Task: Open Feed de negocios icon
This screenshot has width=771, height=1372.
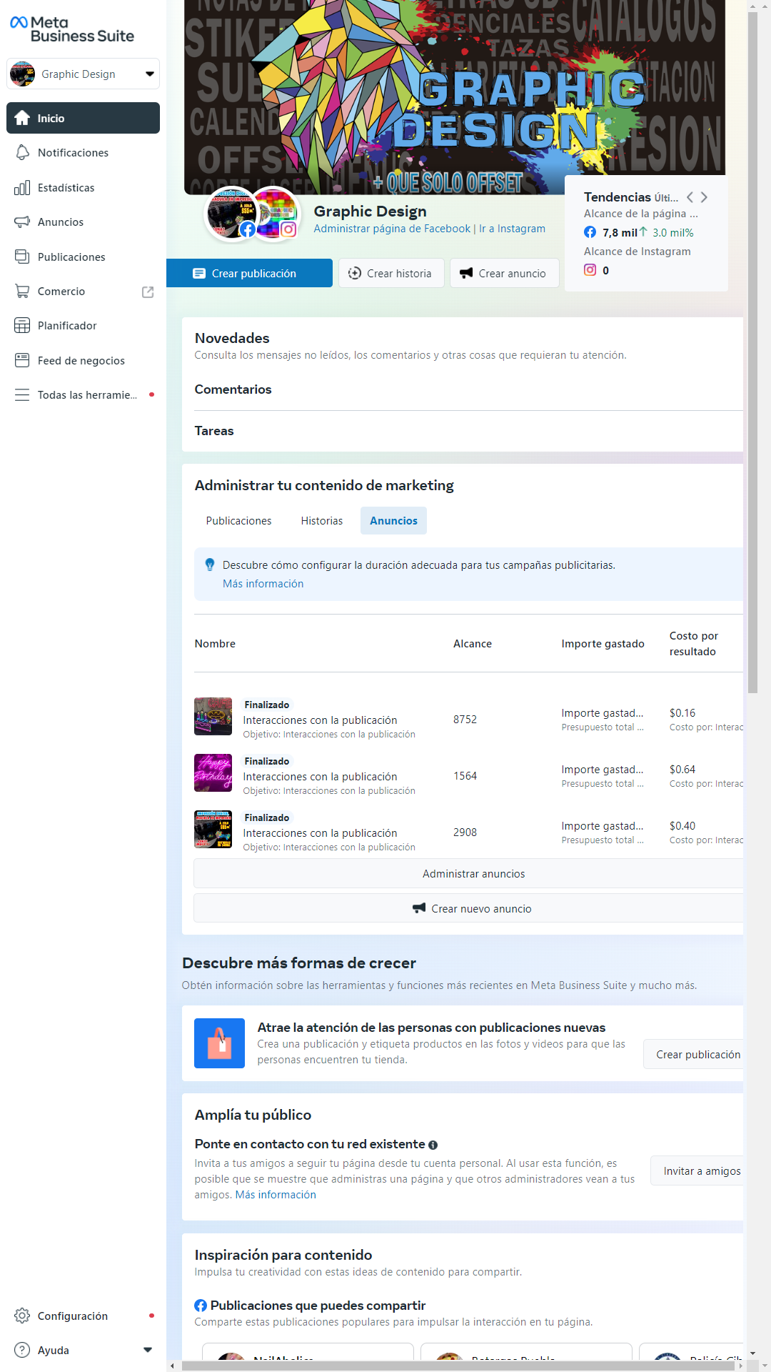Action: point(22,360)
